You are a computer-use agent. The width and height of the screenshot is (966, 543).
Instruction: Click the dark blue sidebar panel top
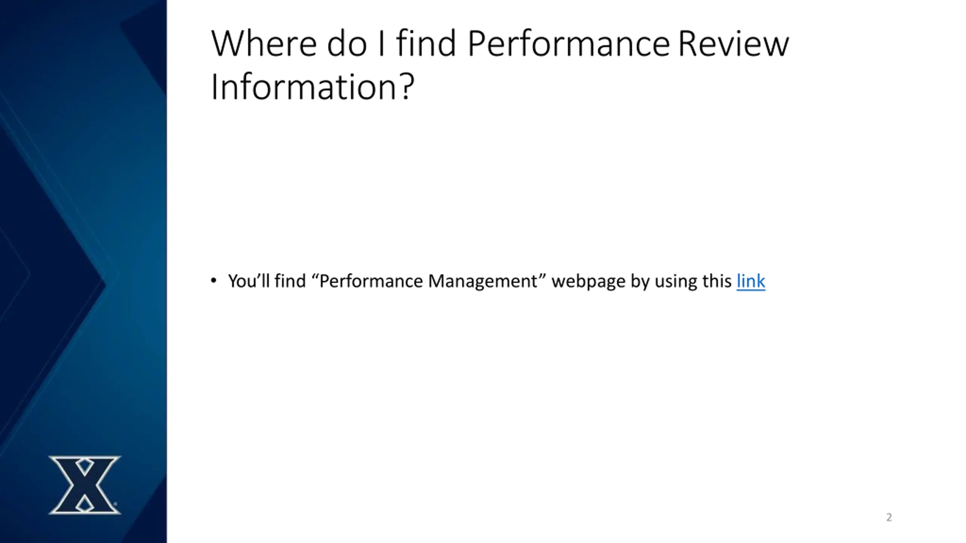coord(83,38)
